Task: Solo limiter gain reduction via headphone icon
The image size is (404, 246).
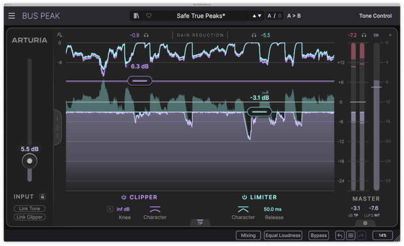Action: pos(254,35)
